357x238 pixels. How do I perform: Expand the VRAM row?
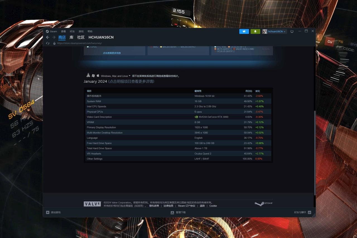coord(178,122)
